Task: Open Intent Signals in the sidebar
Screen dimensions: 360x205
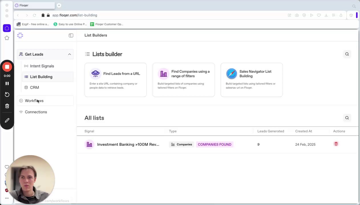Action: (42, 66)
